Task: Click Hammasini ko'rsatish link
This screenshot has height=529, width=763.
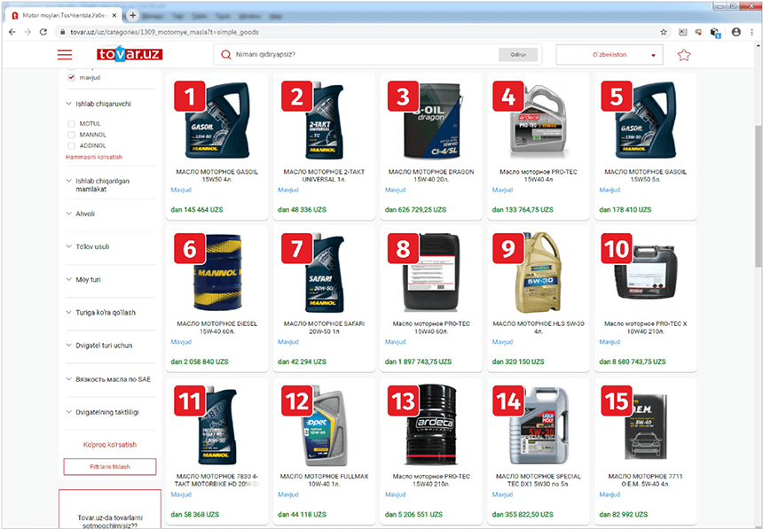Action: [94, 157]
